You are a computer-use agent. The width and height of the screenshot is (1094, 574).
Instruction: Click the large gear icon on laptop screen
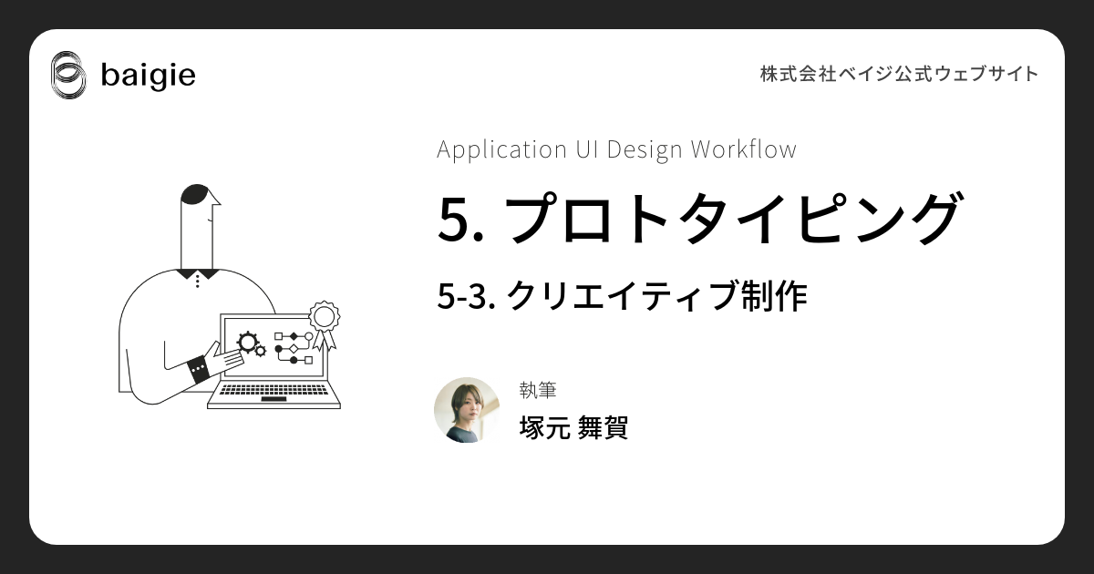tap(247, 343)
